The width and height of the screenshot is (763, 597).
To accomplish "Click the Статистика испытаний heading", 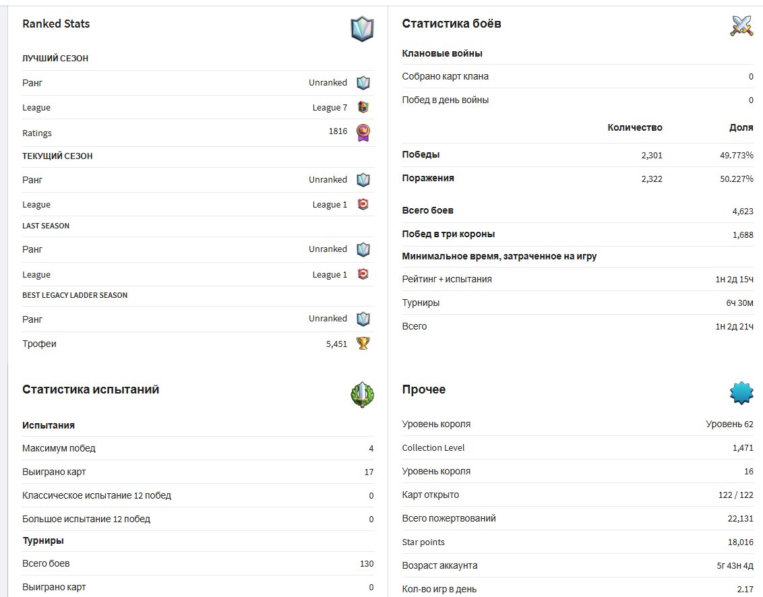I will (90, 389).
